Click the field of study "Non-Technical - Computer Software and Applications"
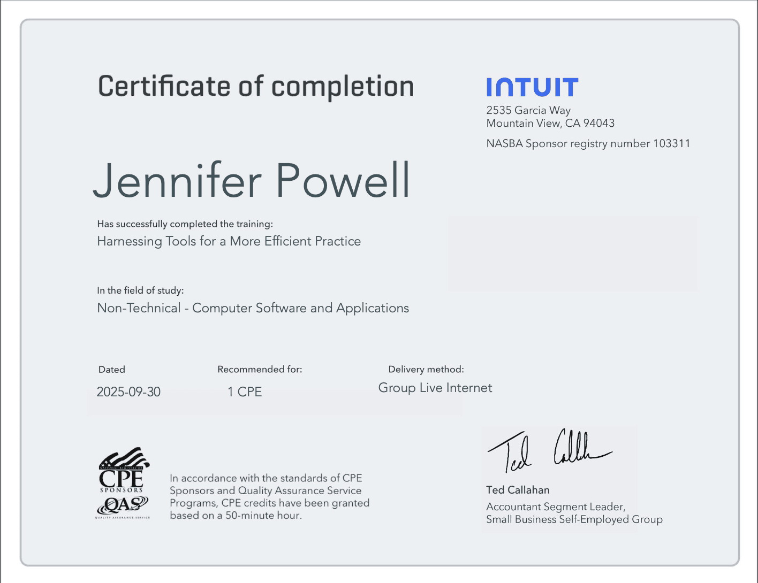The width and height of the screenshot is (758, 583). click(253, 308)
